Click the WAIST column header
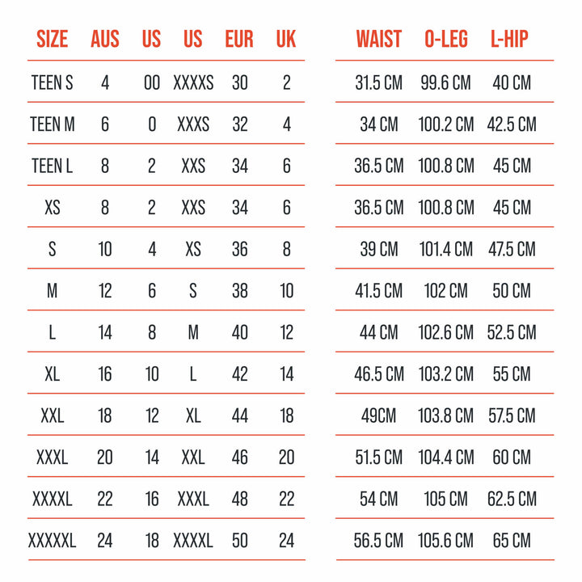 pyautogui.click(x=379, y=39)
